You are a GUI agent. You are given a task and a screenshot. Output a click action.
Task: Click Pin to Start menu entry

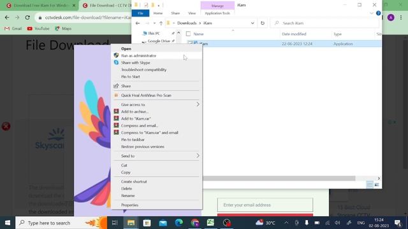[x=157, y=76]
